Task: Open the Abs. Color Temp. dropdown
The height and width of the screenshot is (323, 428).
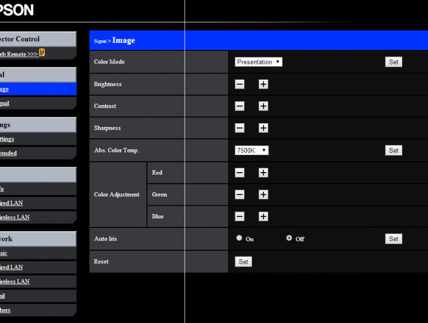Action: point(252,150)
